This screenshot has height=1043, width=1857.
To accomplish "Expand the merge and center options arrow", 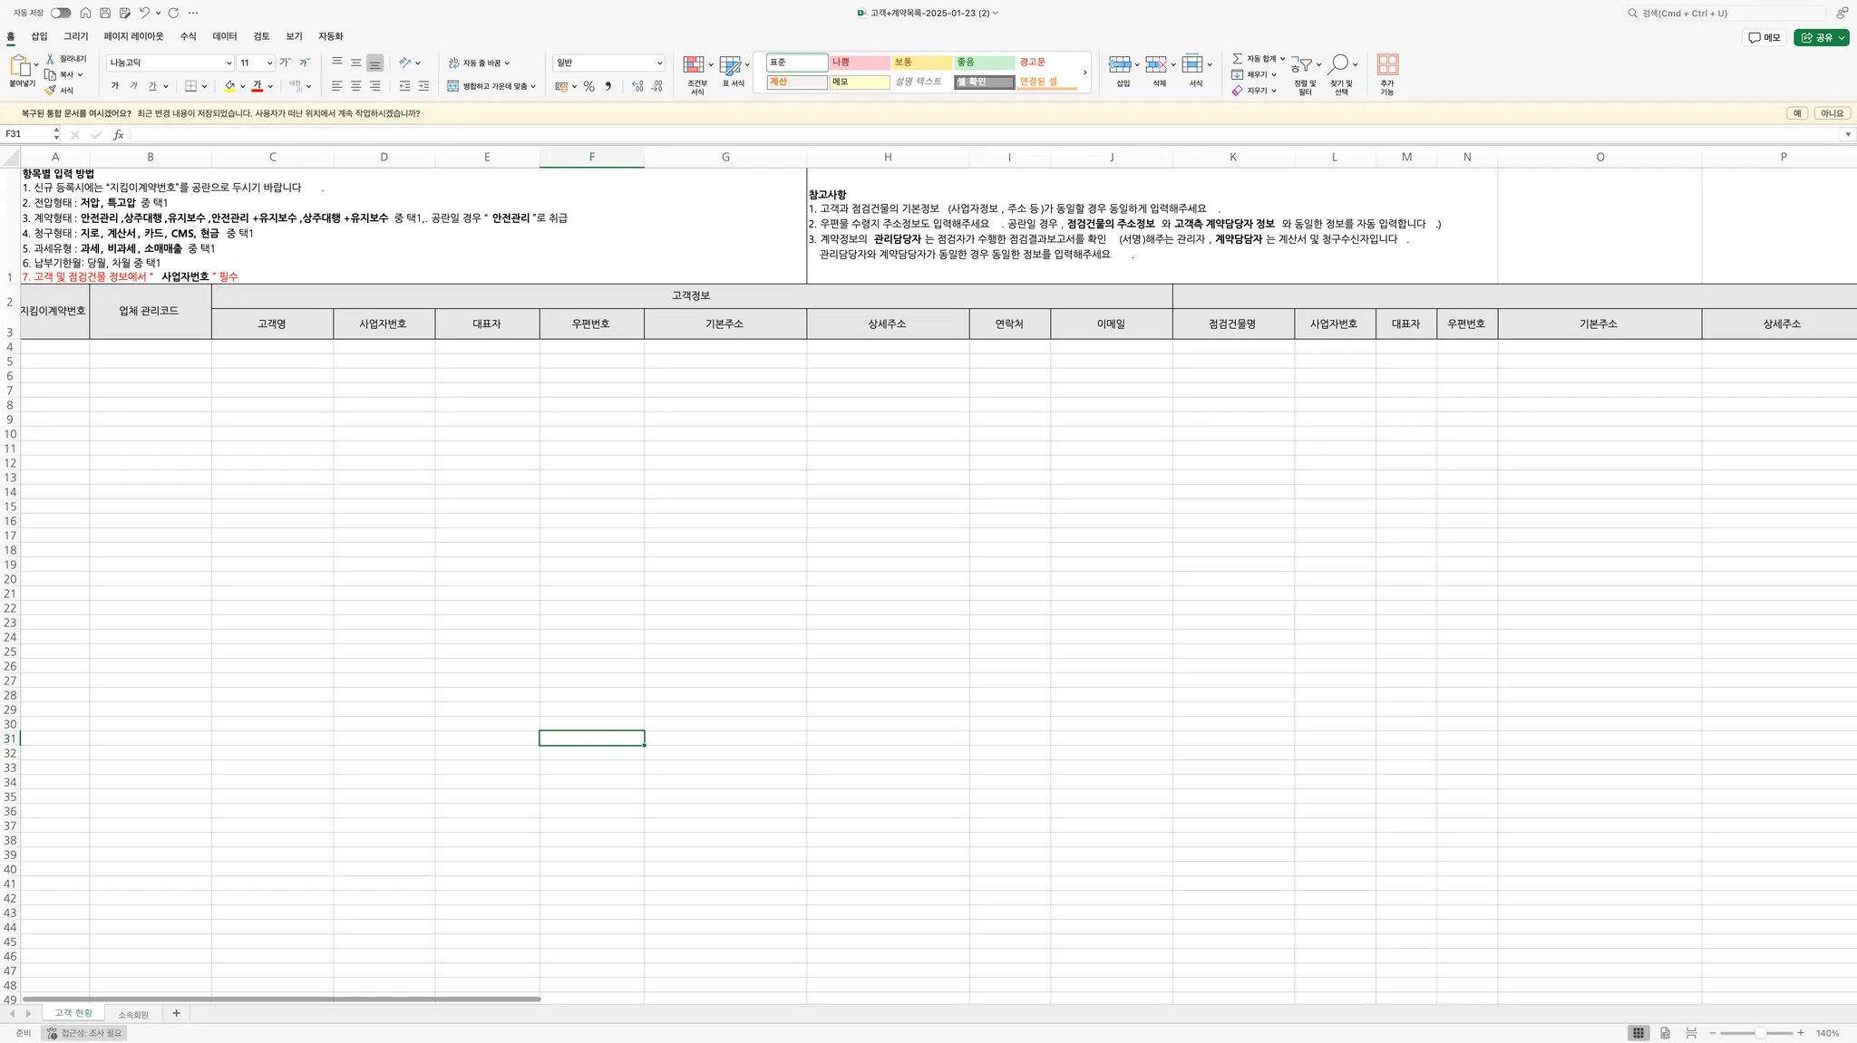I will 533,86.
